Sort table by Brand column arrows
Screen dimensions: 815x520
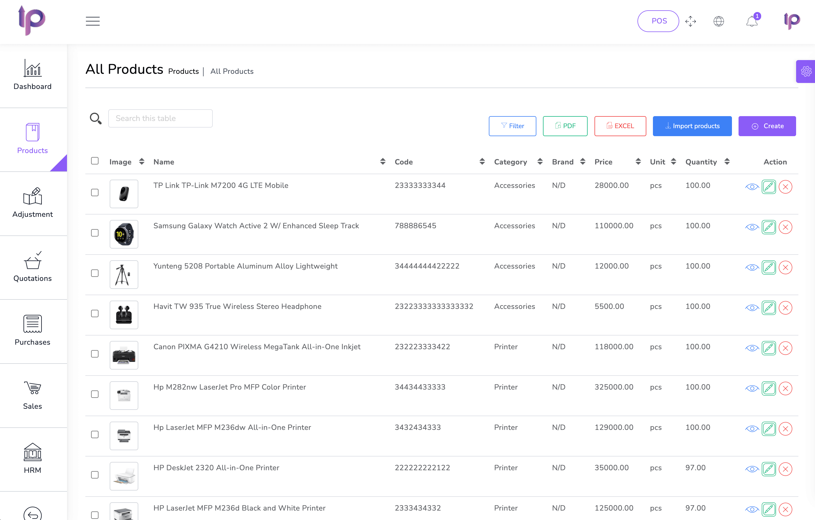[582, 161]
